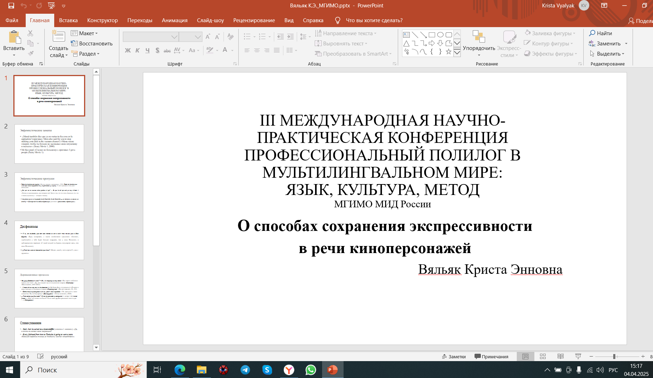Click the Redo icon in quick access toolbar

coord(39,6)
